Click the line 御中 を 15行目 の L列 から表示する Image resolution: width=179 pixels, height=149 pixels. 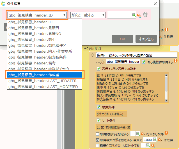click(120, 87)
